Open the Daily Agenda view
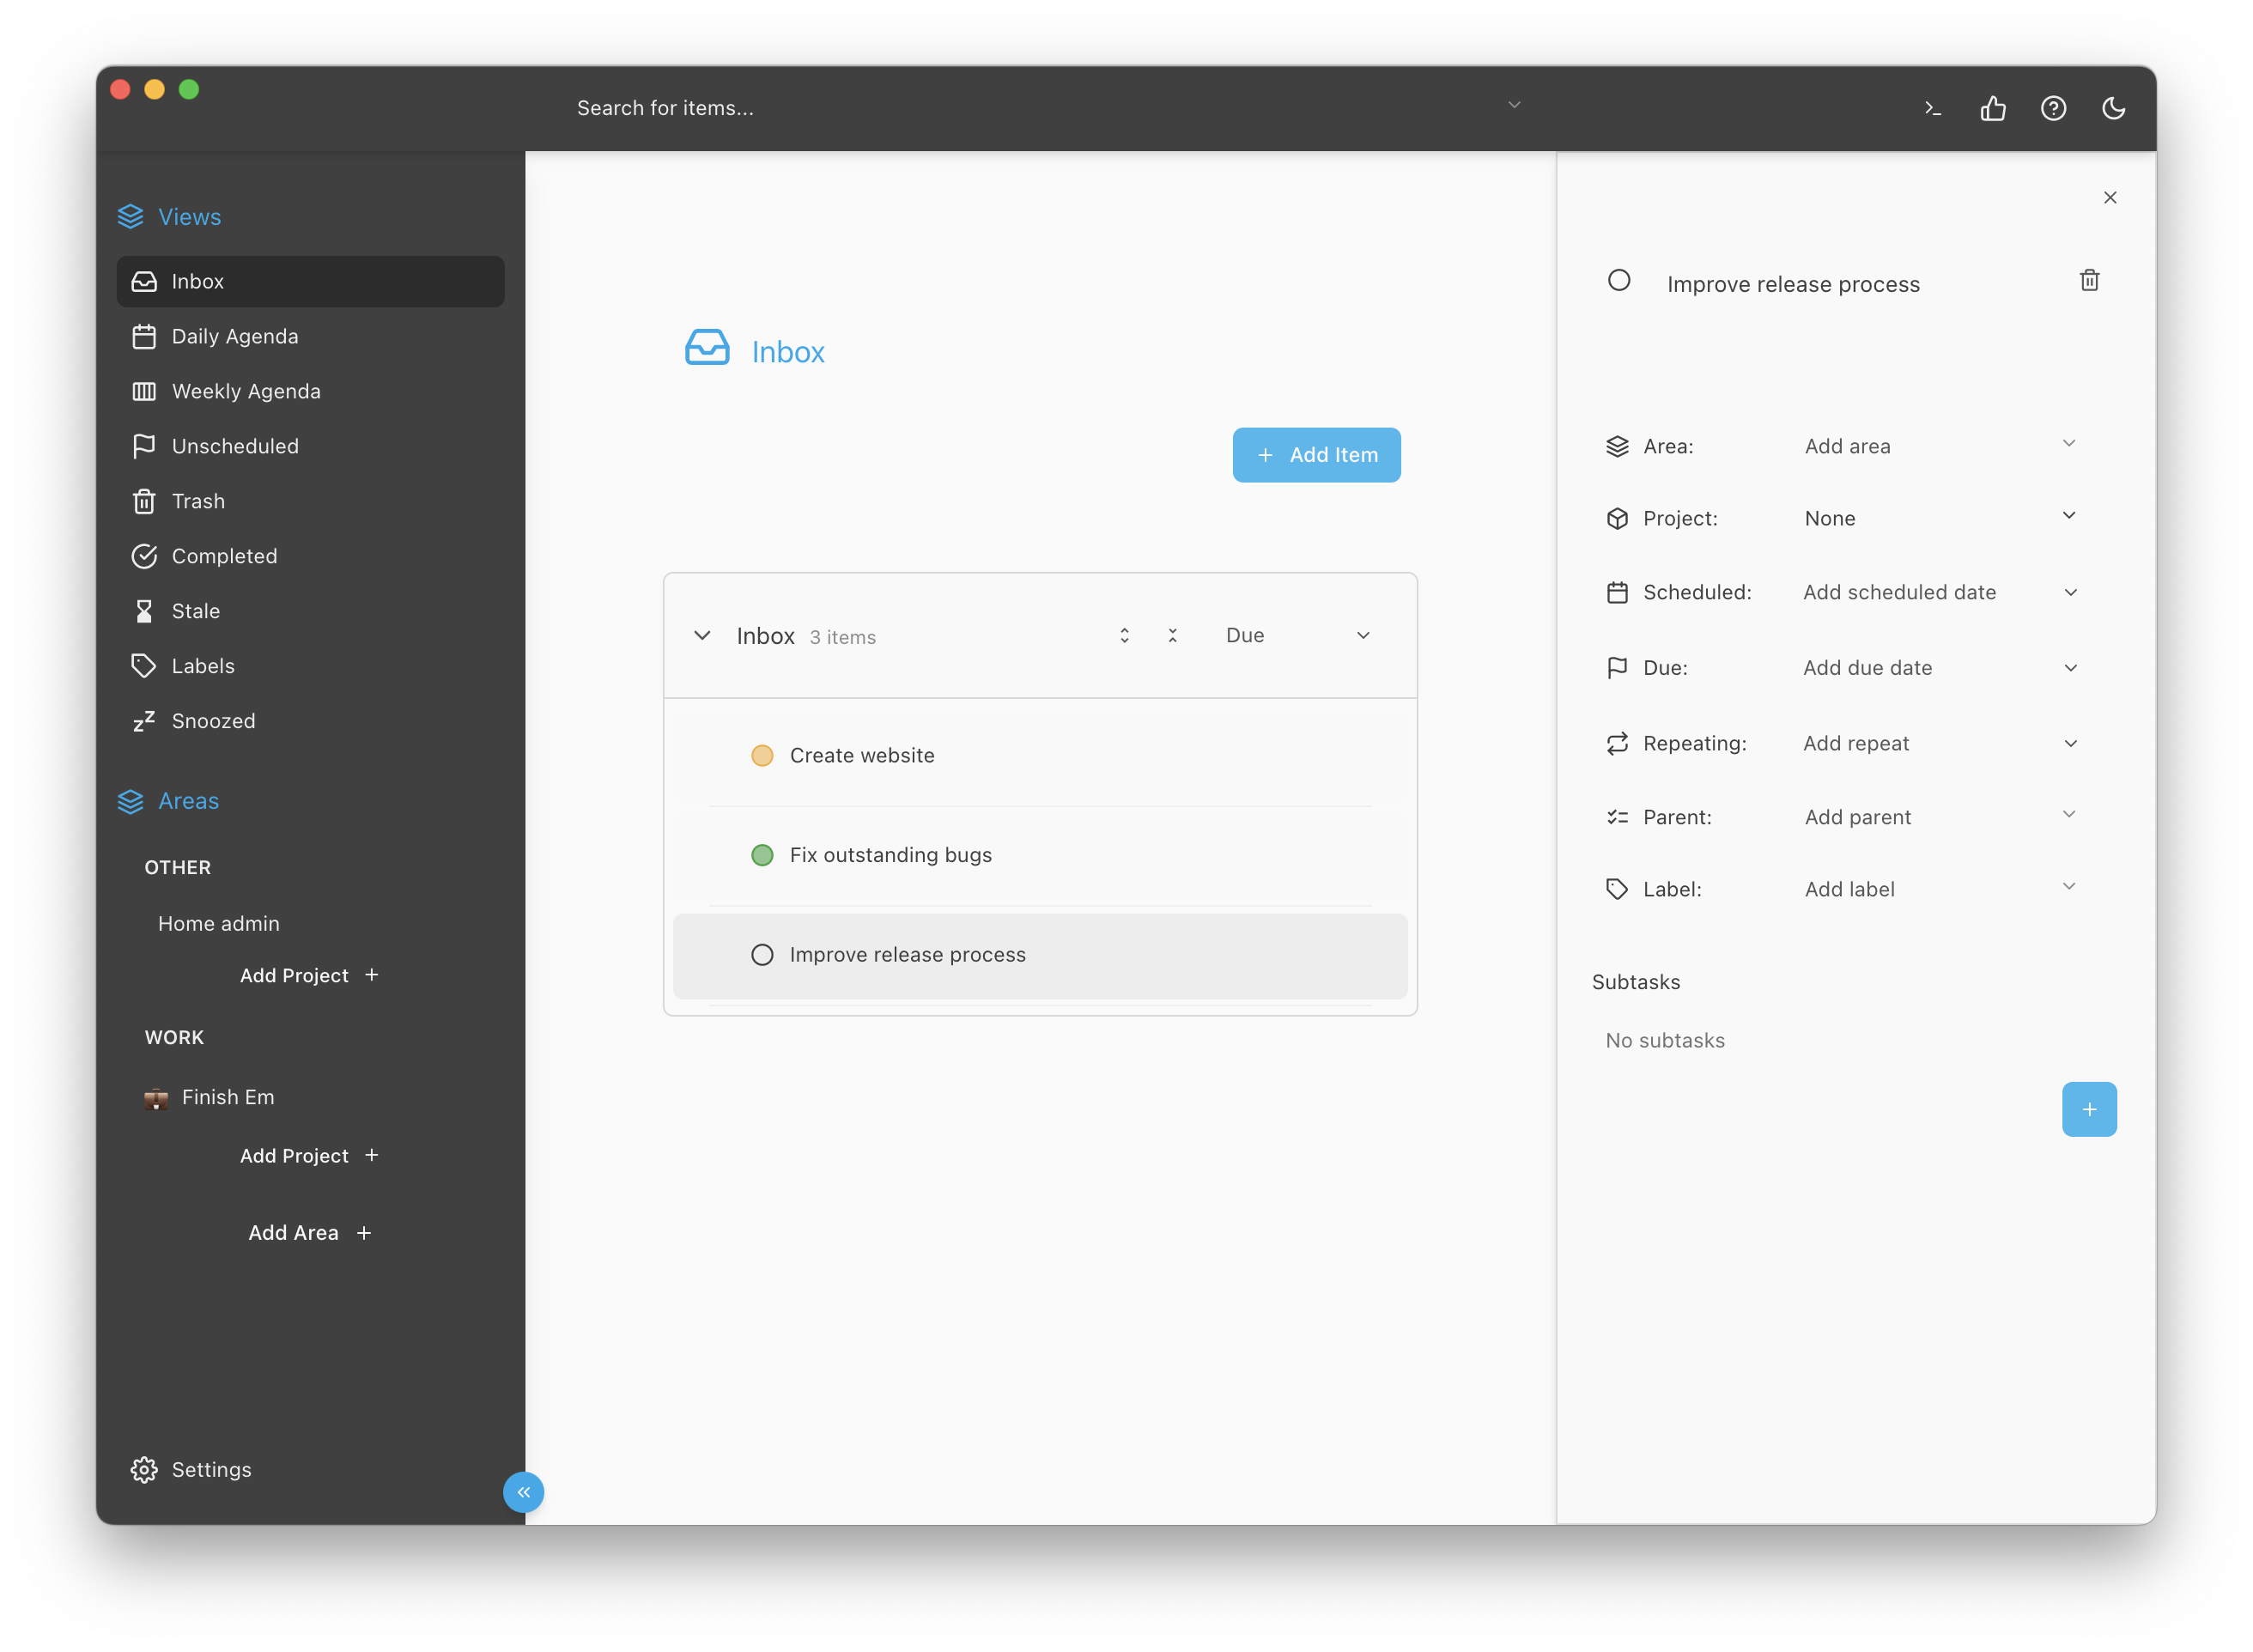 234,337
